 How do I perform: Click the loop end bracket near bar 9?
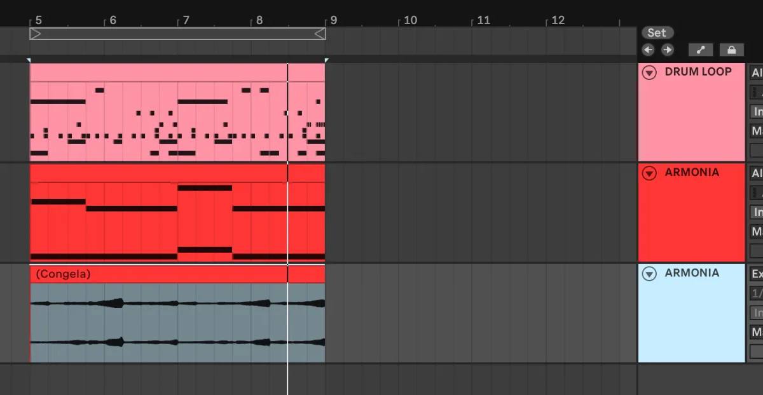point(320,34)
